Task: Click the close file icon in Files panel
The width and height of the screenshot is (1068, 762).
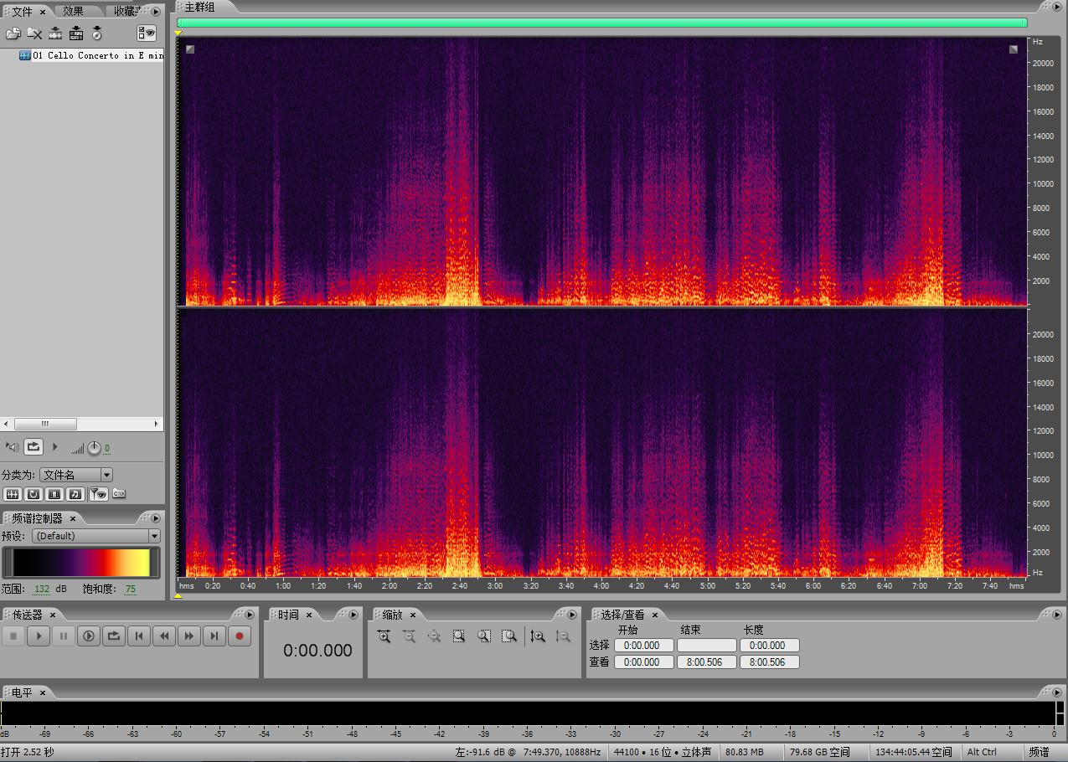Action: [x=34, y=33]
